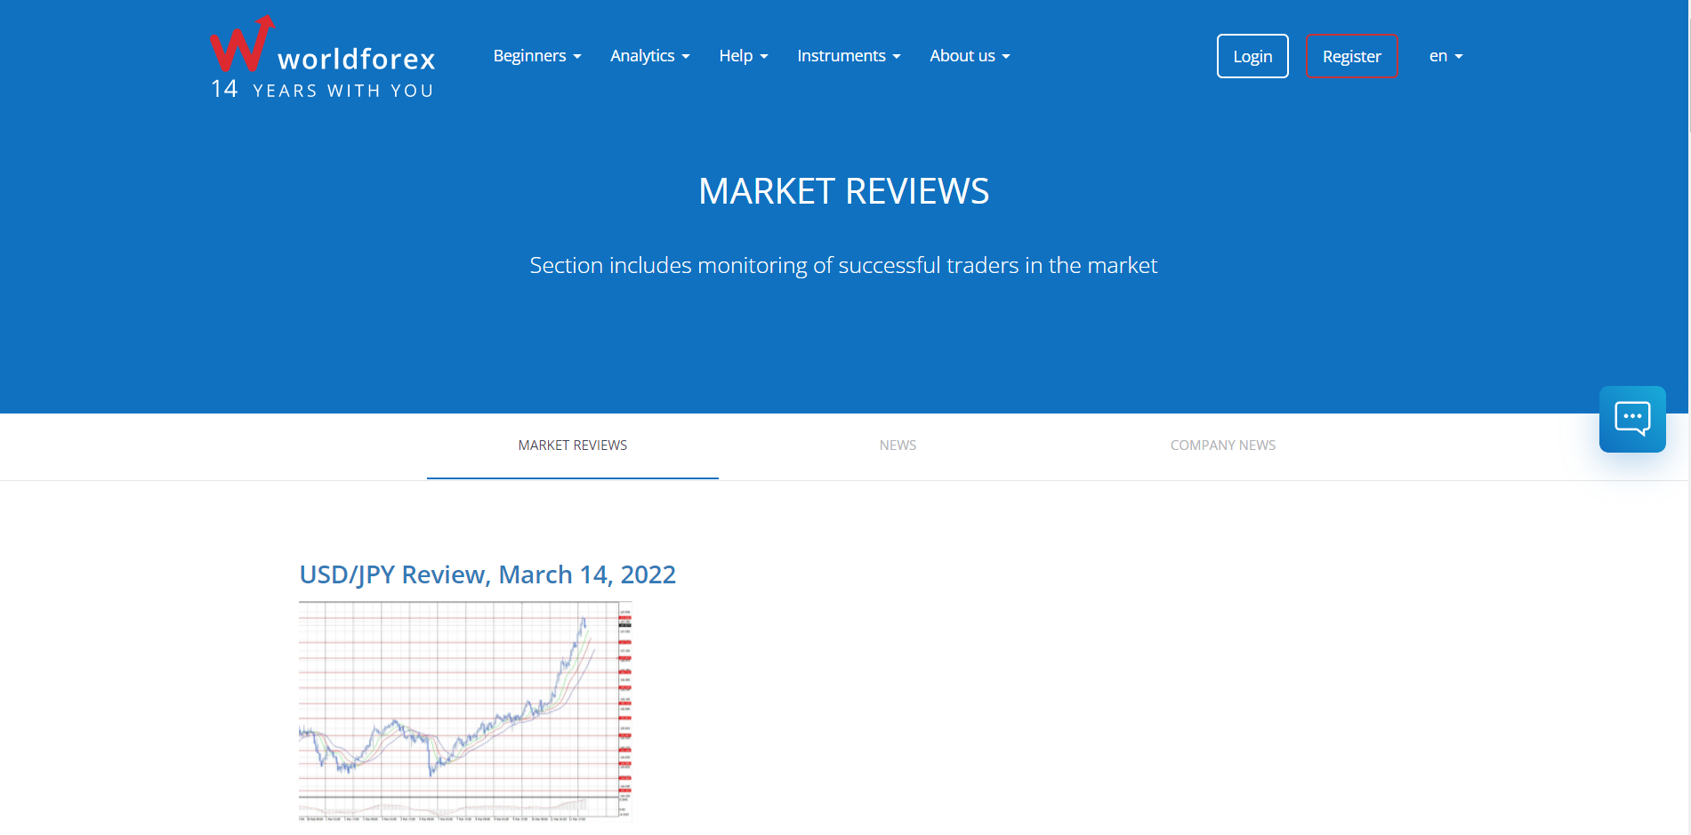Expand the Beginners dropdown menu
Viewport: 1691px width, 835px height.
pos(537,56)
